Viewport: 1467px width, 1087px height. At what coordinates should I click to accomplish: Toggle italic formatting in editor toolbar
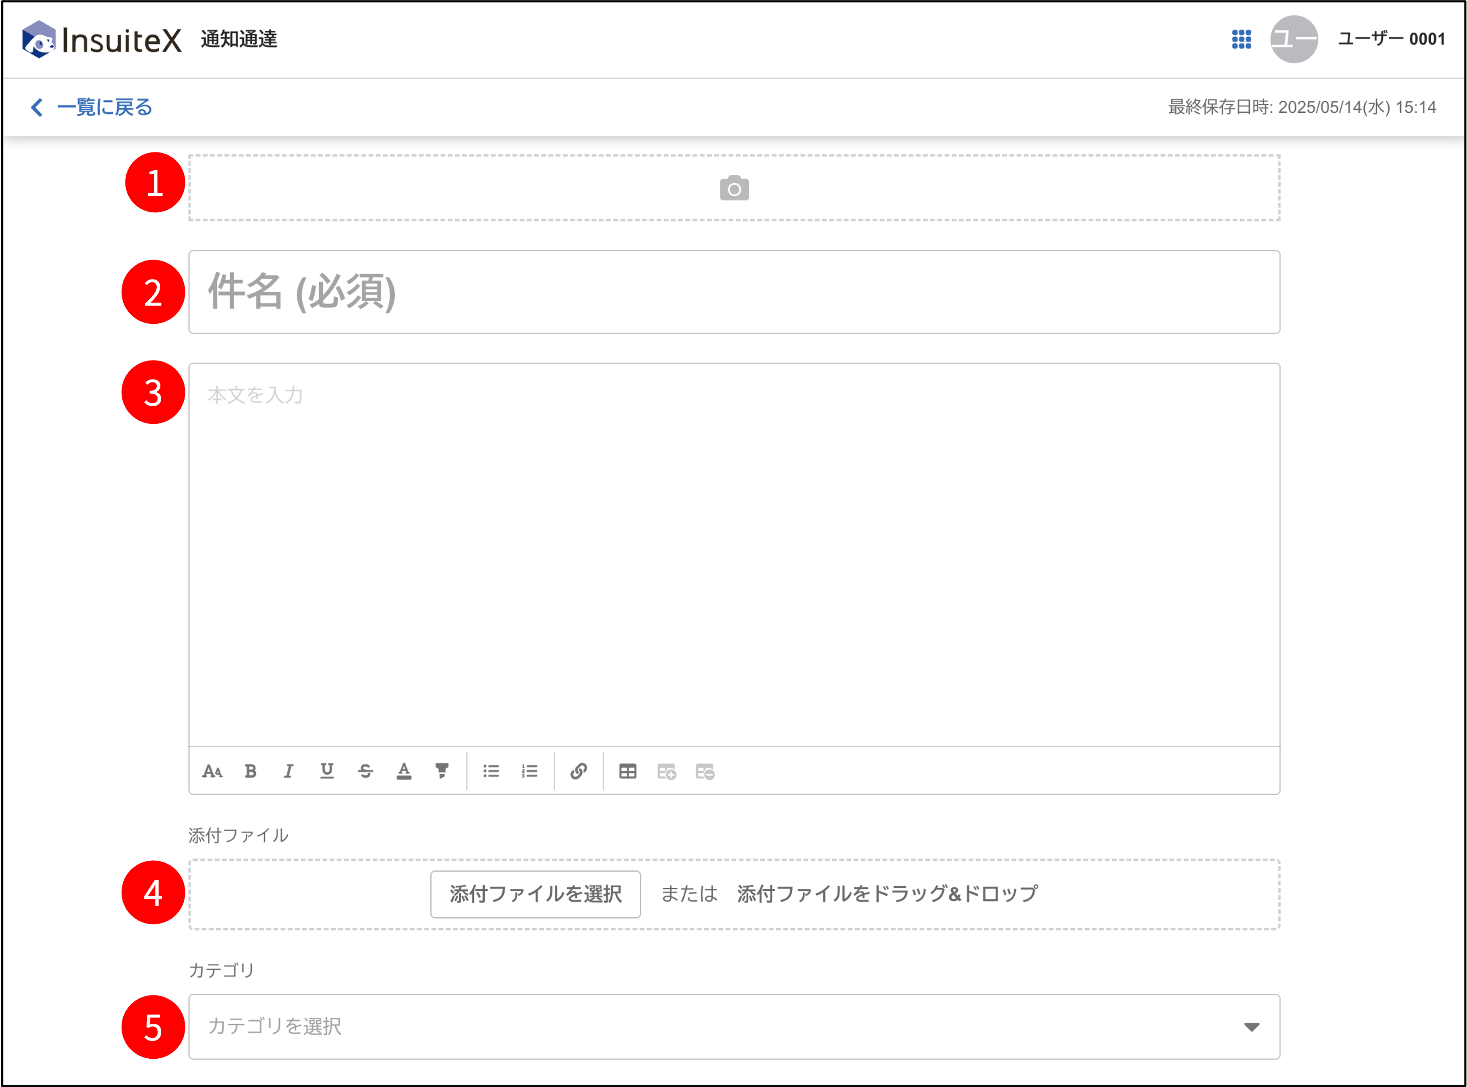[288, 771]
